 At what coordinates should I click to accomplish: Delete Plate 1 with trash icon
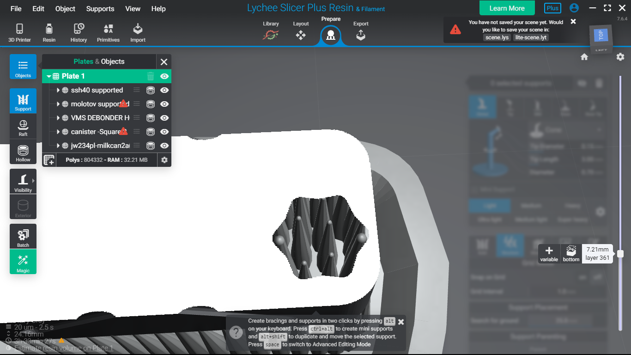151,76
